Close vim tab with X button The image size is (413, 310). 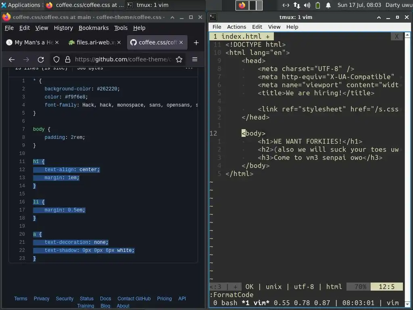pyautogui.click(x=397, y=36)
